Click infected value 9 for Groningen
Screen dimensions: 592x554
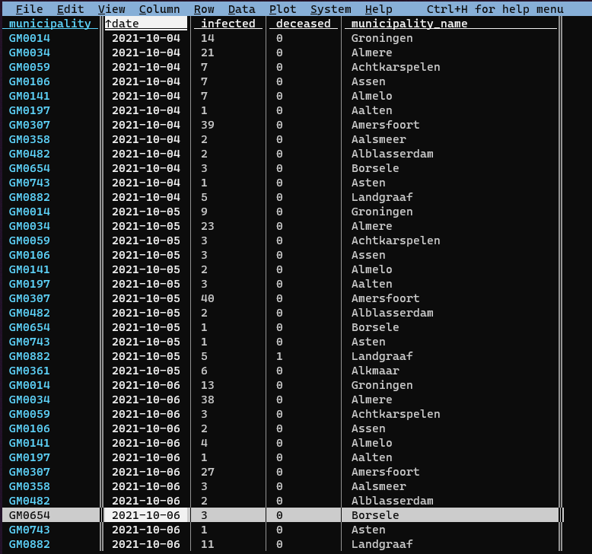[x=204, y=212]
